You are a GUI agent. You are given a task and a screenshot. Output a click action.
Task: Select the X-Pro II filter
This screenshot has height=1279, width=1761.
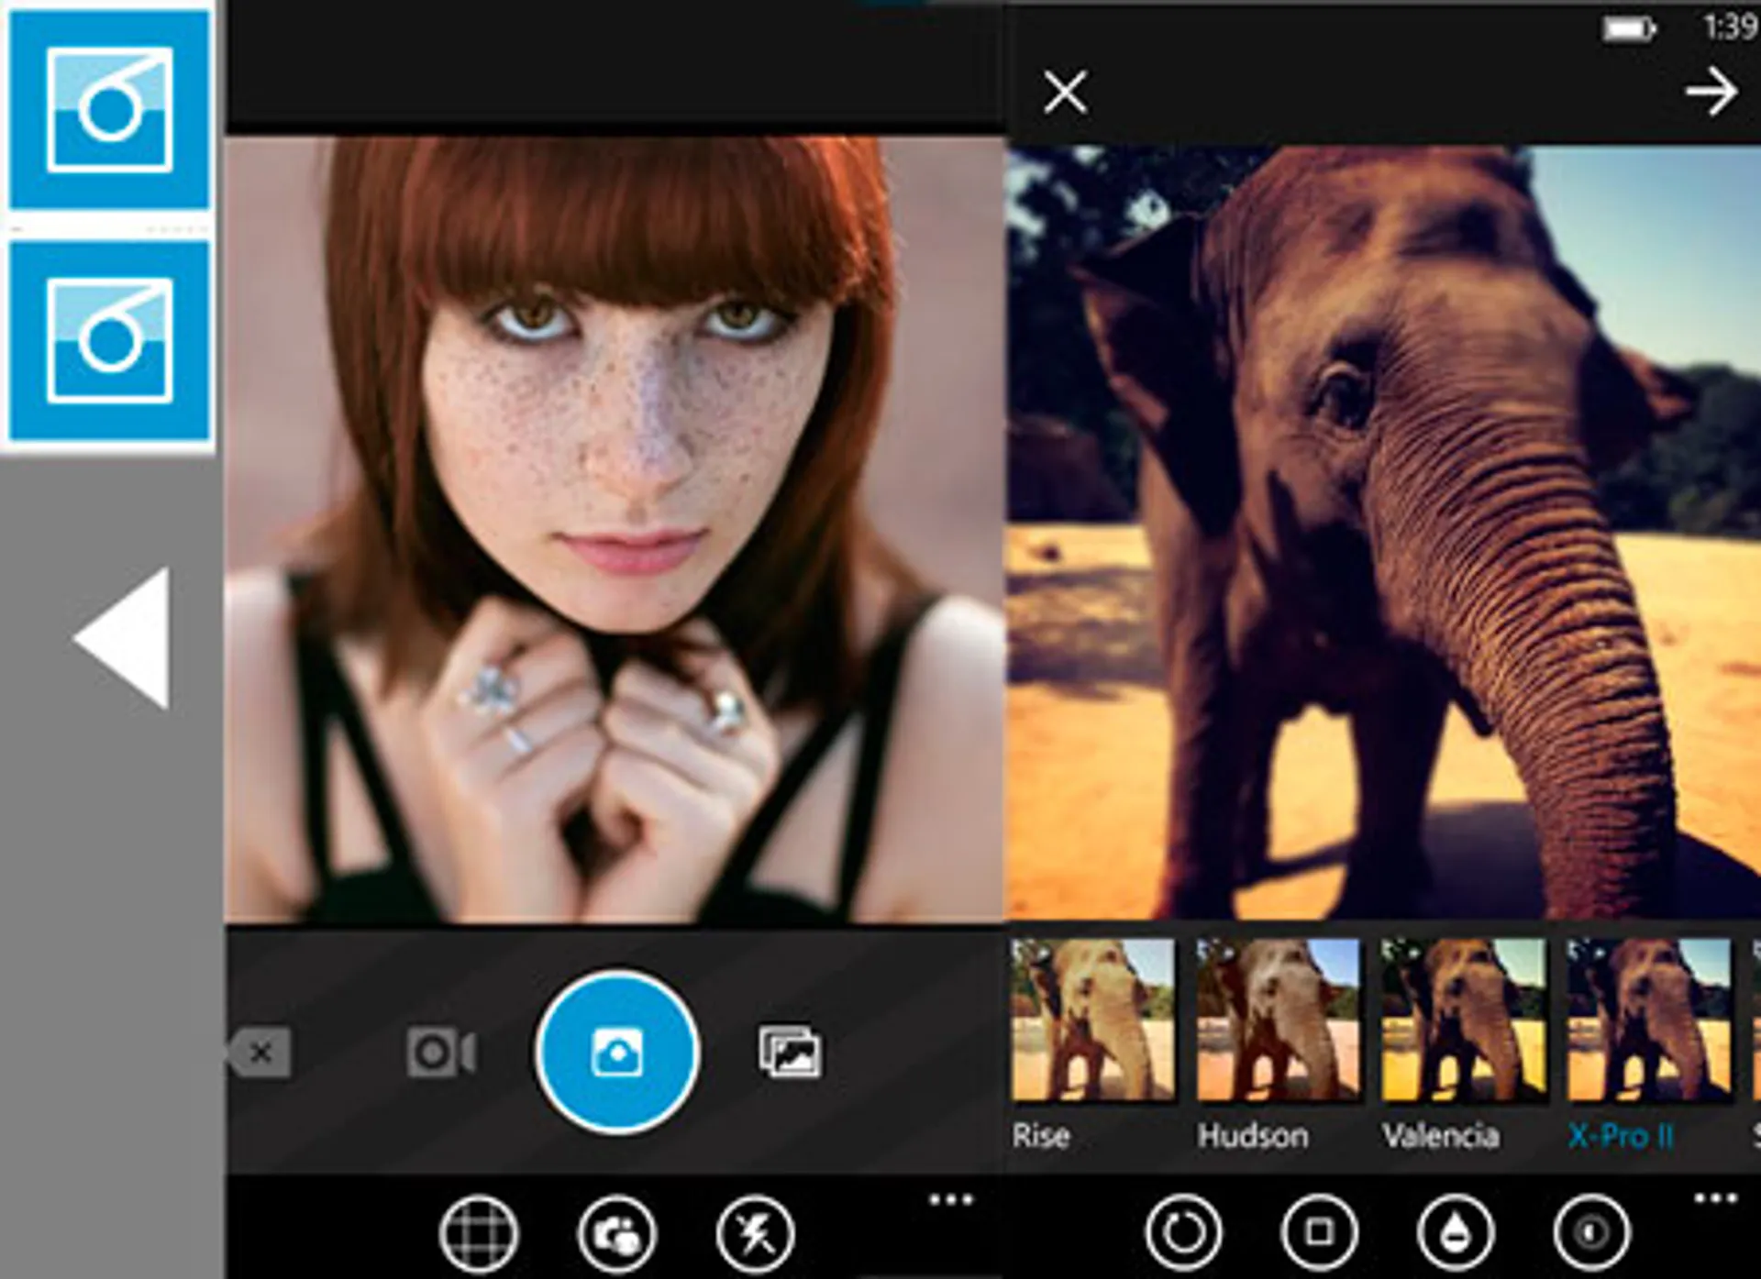[x=1648, y=1020]
